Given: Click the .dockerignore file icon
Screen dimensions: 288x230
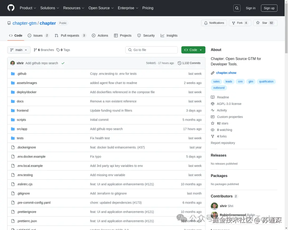Looking at the screenshot, I should tap(13, 147).
